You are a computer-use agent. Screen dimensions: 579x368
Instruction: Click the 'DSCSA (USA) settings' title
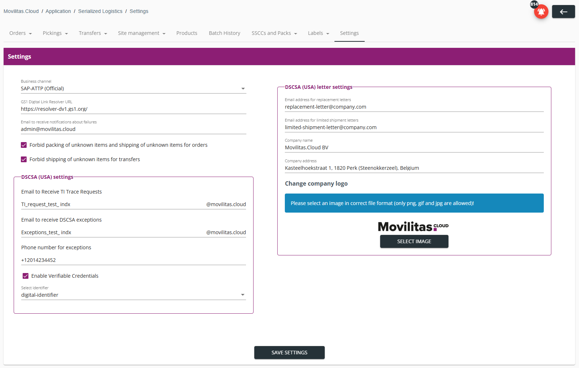(x=47, y=177)
